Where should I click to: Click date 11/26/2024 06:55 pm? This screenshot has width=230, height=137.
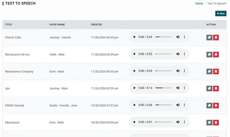pos(105,38)
